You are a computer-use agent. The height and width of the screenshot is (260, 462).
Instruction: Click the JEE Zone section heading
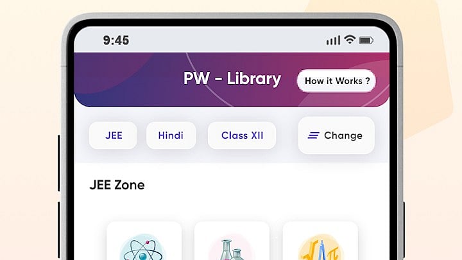click(117, 185)
